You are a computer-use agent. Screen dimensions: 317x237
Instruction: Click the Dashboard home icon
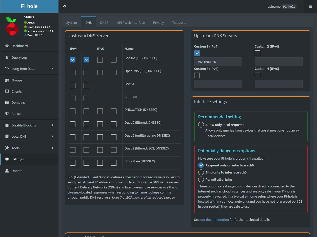7,46
